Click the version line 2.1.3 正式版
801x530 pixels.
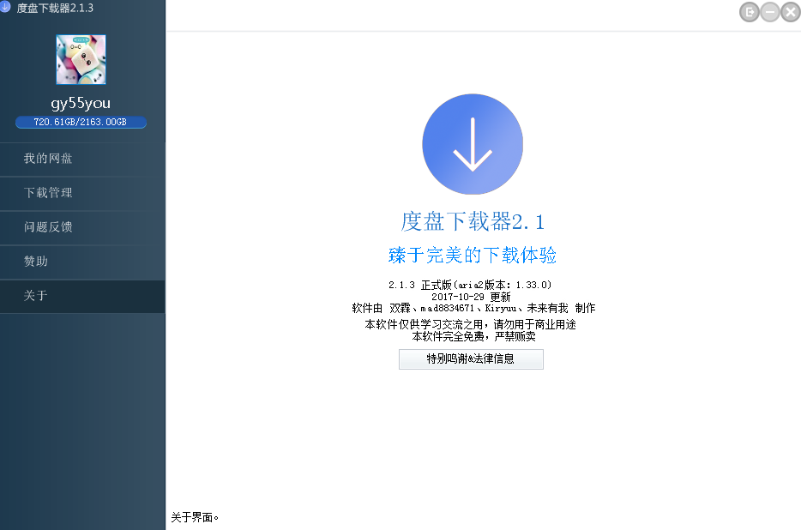coord(470,285)
